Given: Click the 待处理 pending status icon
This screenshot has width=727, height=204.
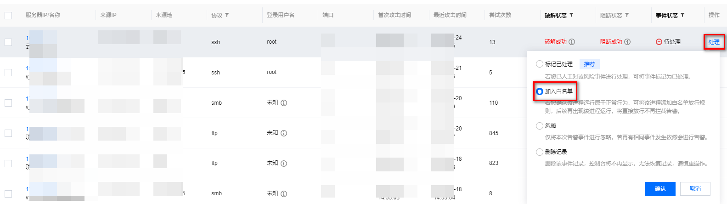Looking at the screenshot, I should click(x=659, y=42).
